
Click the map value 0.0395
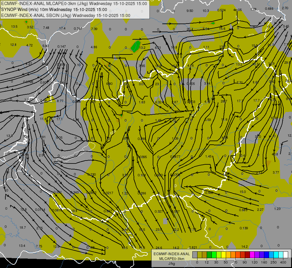(x=142, y=157)
